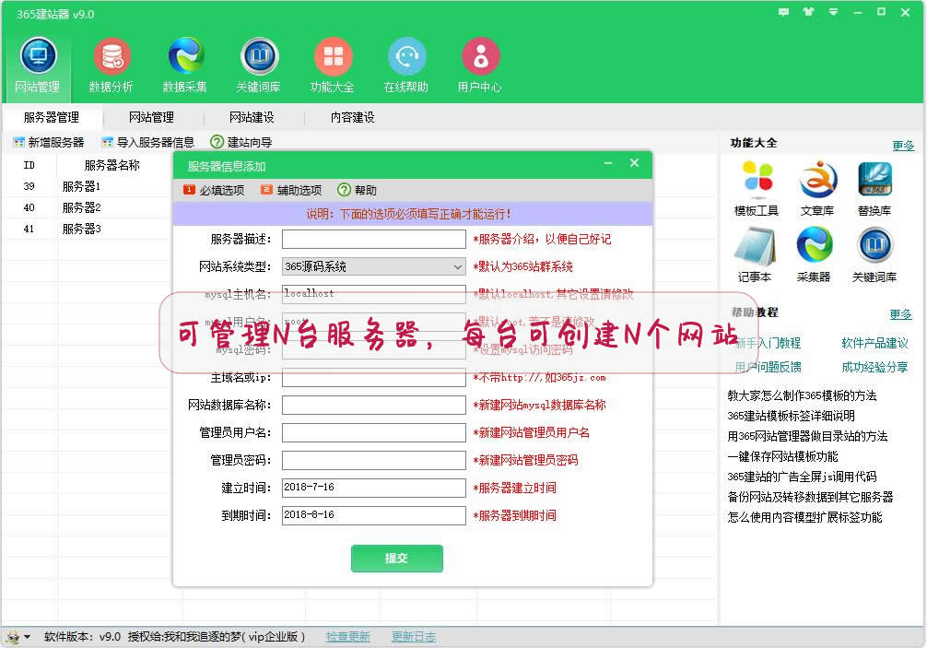Launch the 模板工具 template tool icon
This screenshot has height=648, width=927.
tap(757, 188)
